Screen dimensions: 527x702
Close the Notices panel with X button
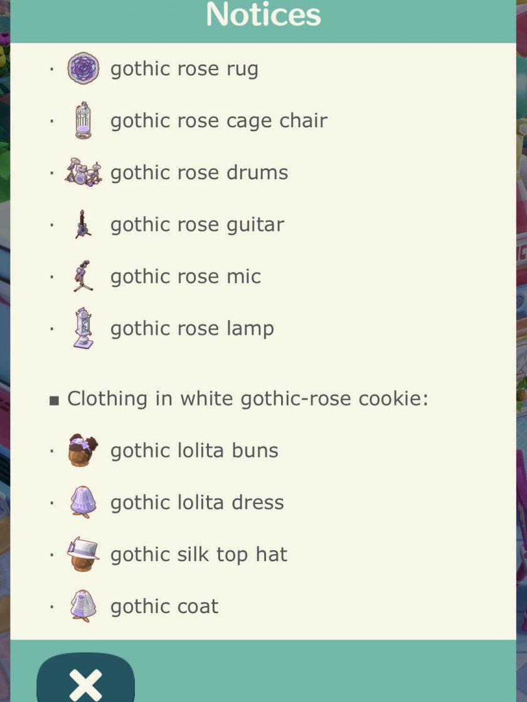click(85, 682)
